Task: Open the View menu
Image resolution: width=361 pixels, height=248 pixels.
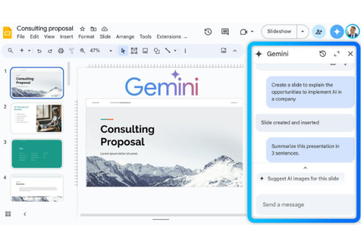Action: pos(49,37)
